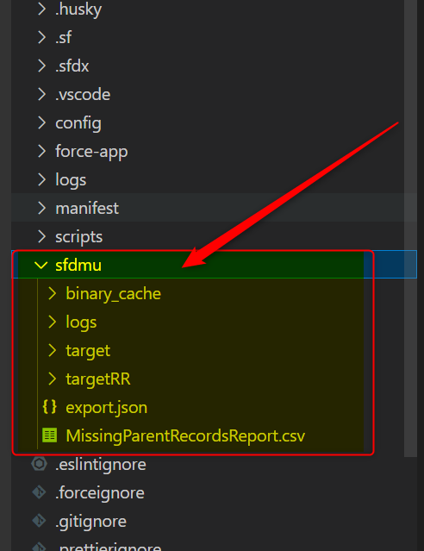Expand the .husky folder chevron
Screen dimensions: 424x551
[x=42, y=9]
